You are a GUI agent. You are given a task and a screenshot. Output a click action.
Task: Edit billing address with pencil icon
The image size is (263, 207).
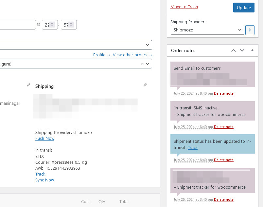[28, 85]
